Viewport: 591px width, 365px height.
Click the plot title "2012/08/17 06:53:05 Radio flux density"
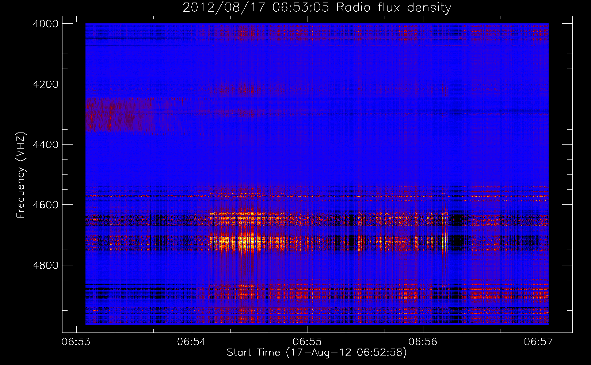(x=317, y=7)
